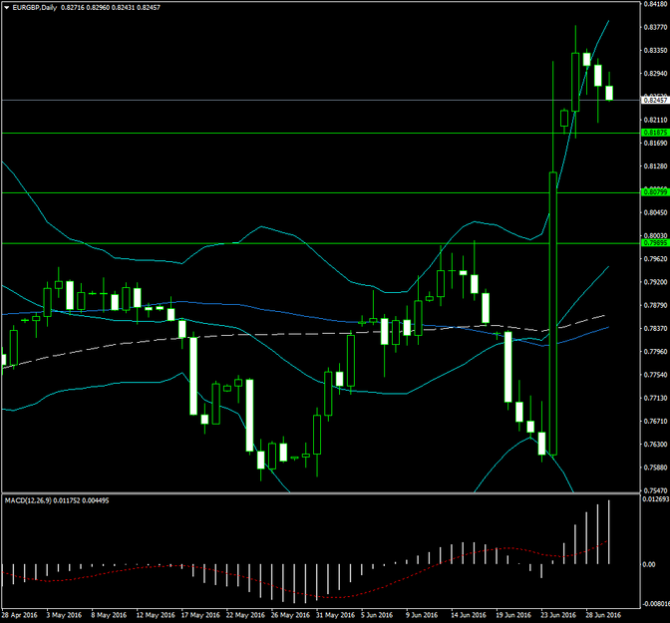The height and width of the screenshot is (623, 670).
Task: Select the 0.79895 green price label
Action: [x=655, y=243]
